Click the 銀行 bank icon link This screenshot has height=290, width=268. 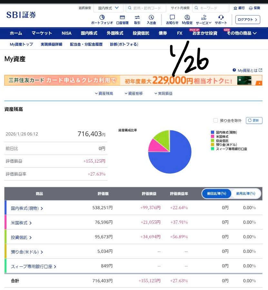click(x=239, y=8)
